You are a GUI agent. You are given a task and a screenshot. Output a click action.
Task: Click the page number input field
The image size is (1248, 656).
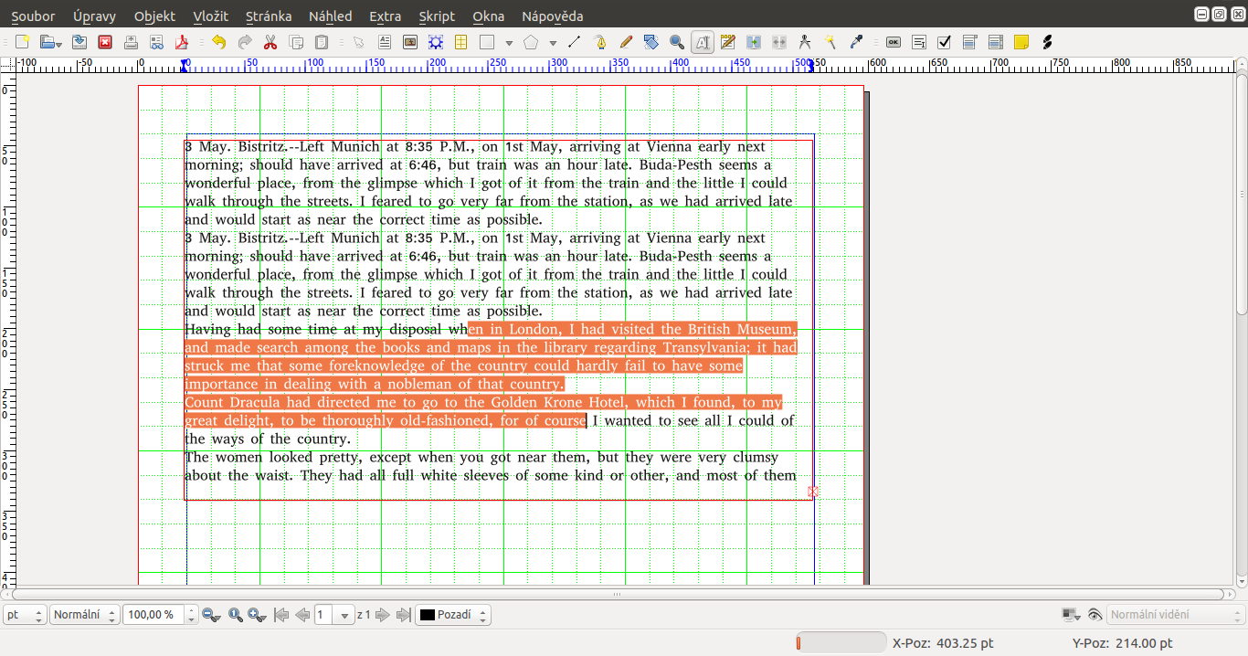click(x=324, y=614)
